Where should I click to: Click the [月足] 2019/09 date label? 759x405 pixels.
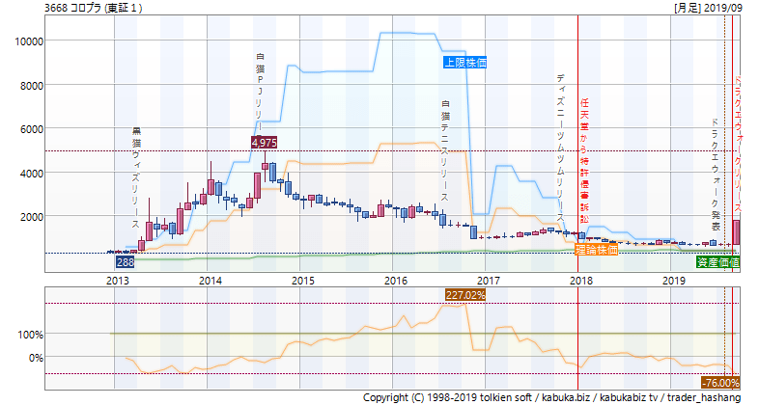coord(706,8)
